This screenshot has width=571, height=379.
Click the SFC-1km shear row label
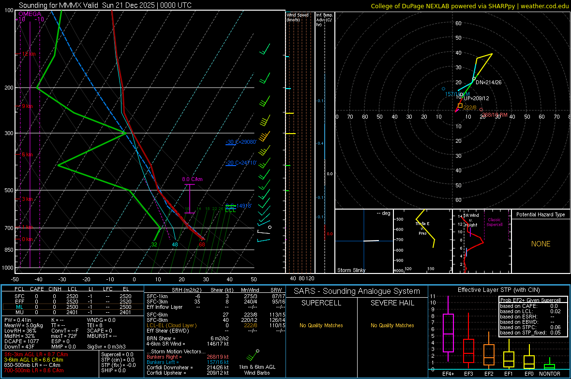[x=157, y=296]
